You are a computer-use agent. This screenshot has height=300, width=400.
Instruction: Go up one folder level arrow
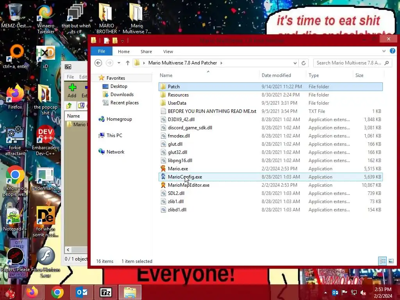coord(128,63)
